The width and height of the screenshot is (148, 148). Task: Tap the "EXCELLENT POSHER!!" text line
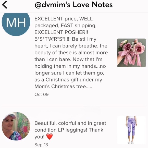point(61,32)
